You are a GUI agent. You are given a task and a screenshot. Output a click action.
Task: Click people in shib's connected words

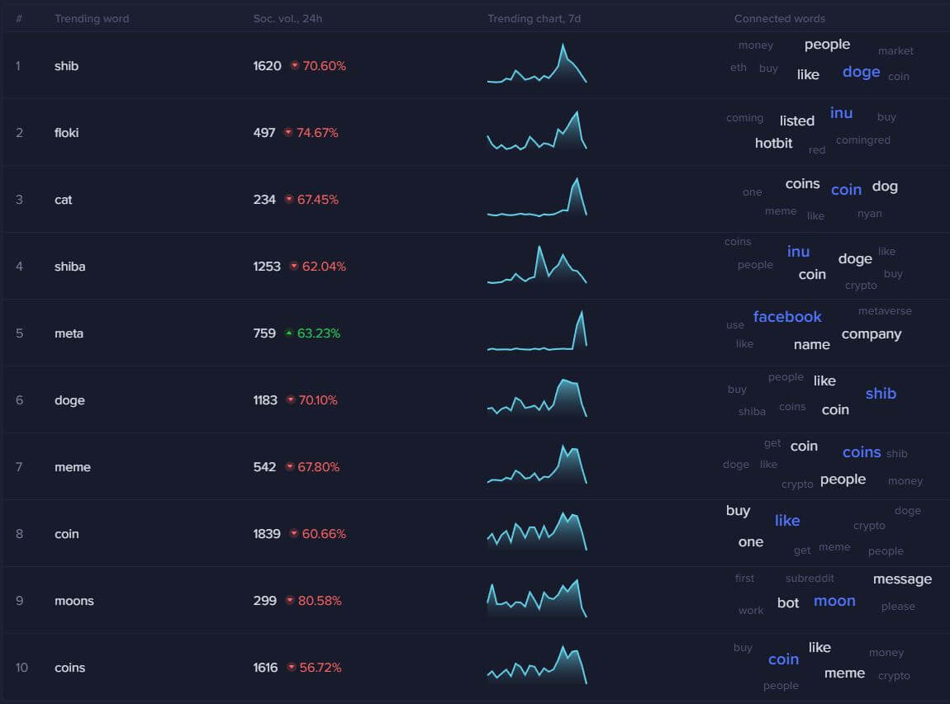pyautogui.click(x=827, y=45)
